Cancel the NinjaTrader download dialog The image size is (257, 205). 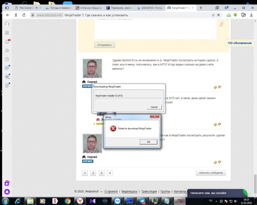154,107
